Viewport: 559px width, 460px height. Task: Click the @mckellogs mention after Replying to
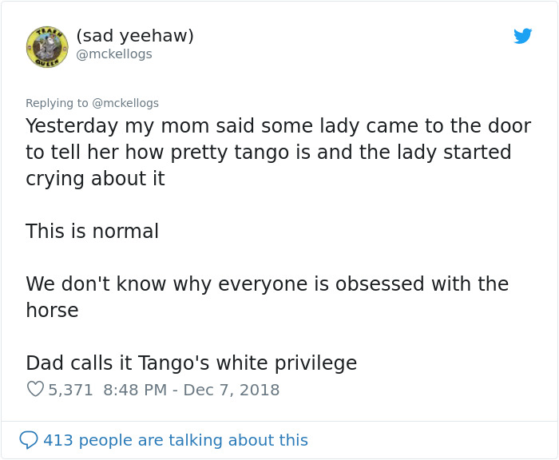click(125, 103)
